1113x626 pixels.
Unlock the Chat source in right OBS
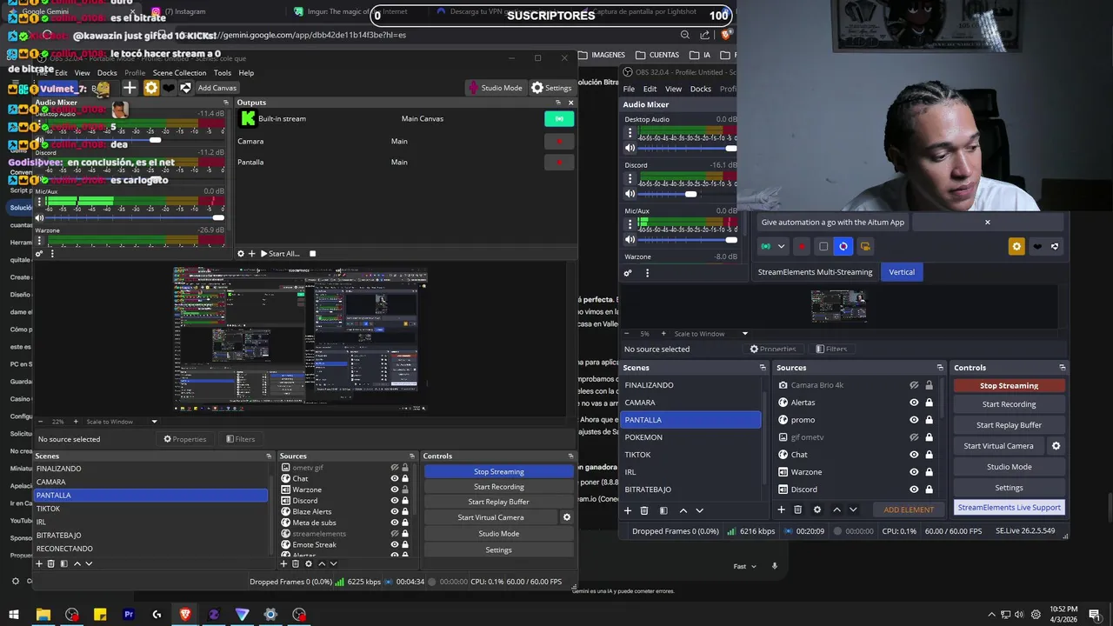coord(929,455)
